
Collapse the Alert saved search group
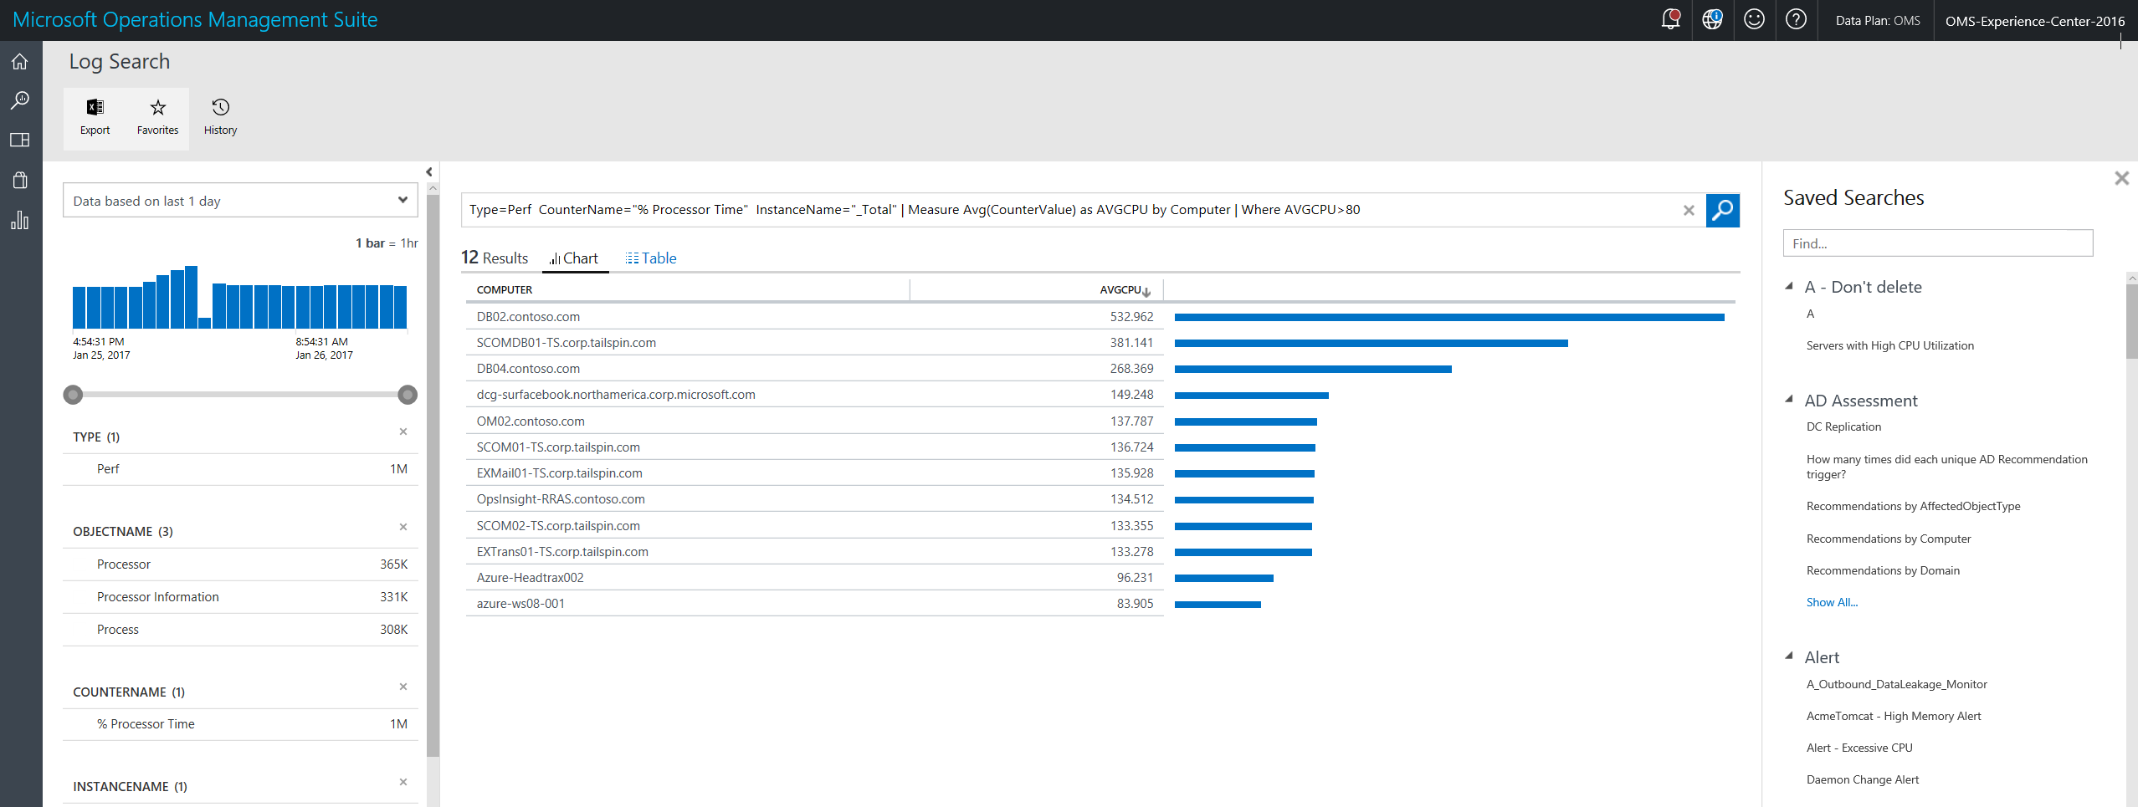[x=1789, y=656]
